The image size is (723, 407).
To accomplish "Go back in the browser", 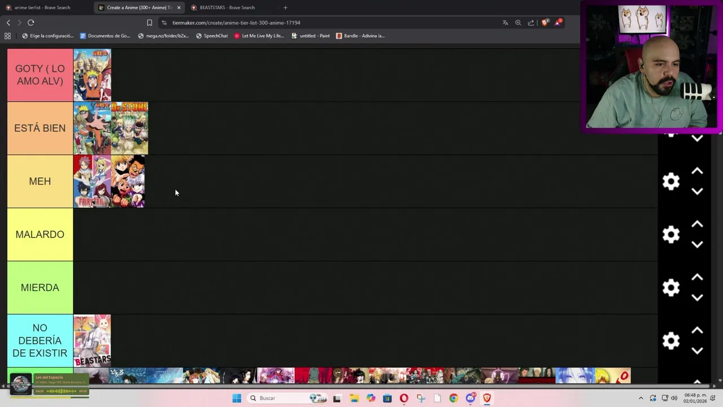I will [x=8, y=23].
